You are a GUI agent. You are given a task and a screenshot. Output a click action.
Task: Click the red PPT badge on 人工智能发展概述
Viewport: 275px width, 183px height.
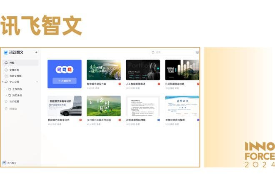click(159, 84)
